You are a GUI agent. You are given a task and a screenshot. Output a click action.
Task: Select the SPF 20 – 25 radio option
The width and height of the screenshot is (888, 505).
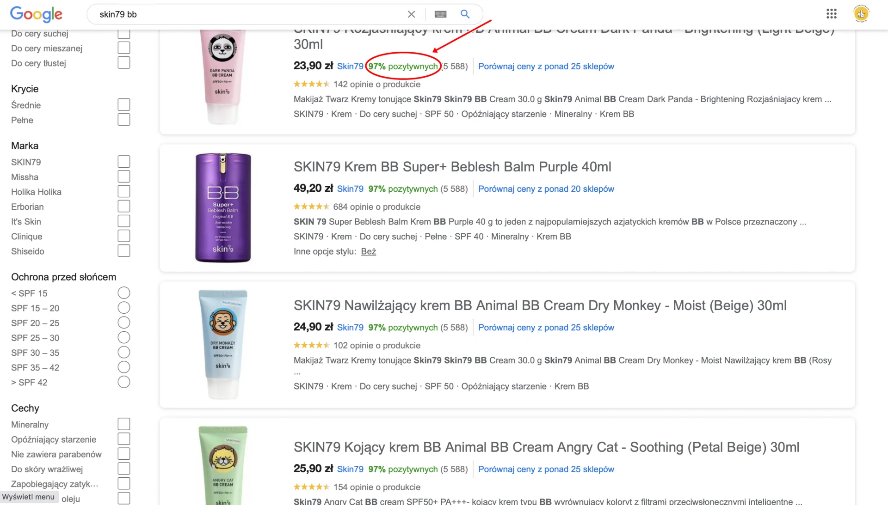pyautogui.click(x=123, y=323)
